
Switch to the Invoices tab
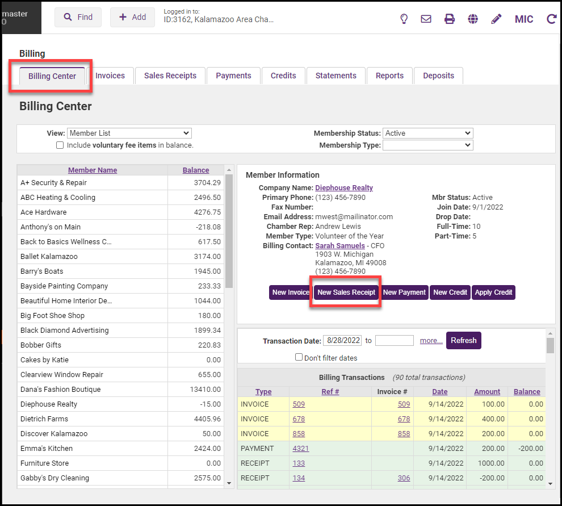(x=110, y=76)
